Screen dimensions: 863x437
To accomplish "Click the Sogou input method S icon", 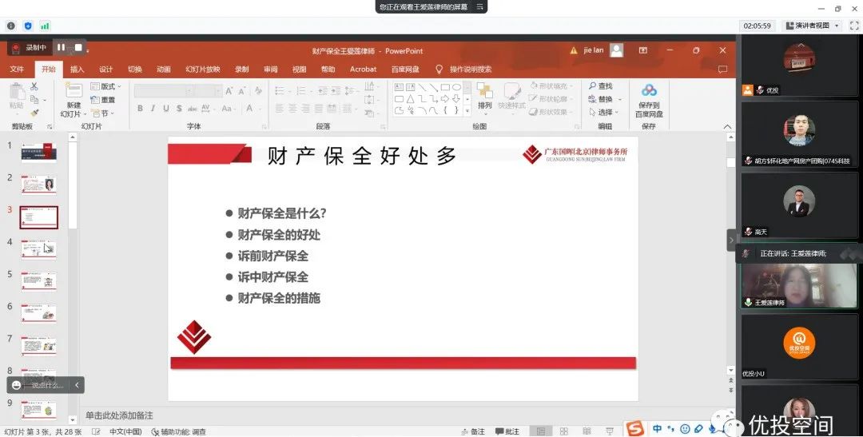I will (634, 428).
